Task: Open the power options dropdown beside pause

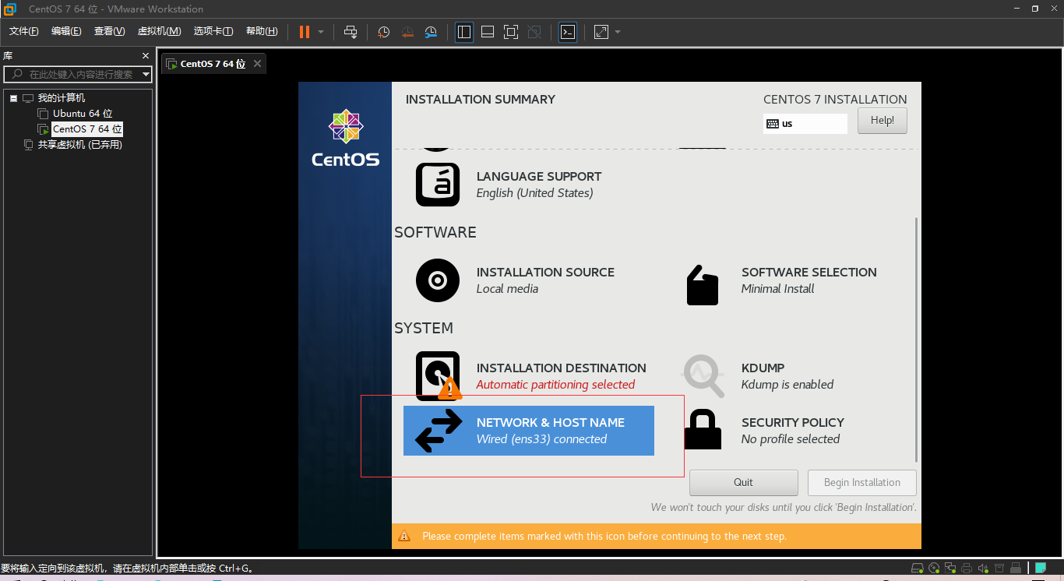Action: pos(321,32)
